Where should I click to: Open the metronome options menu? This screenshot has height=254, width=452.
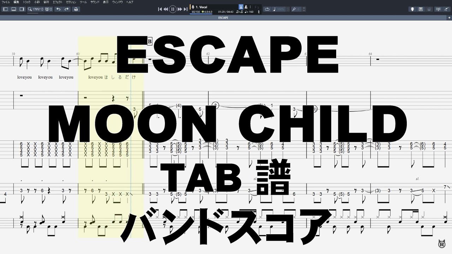tap(250, 7)
